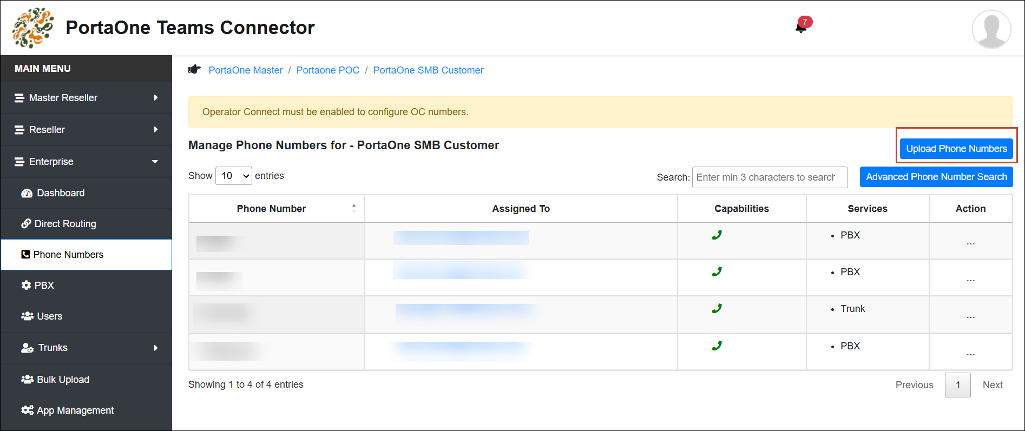Open the Users menu item
1025x431 pixels.
point(86,316)
